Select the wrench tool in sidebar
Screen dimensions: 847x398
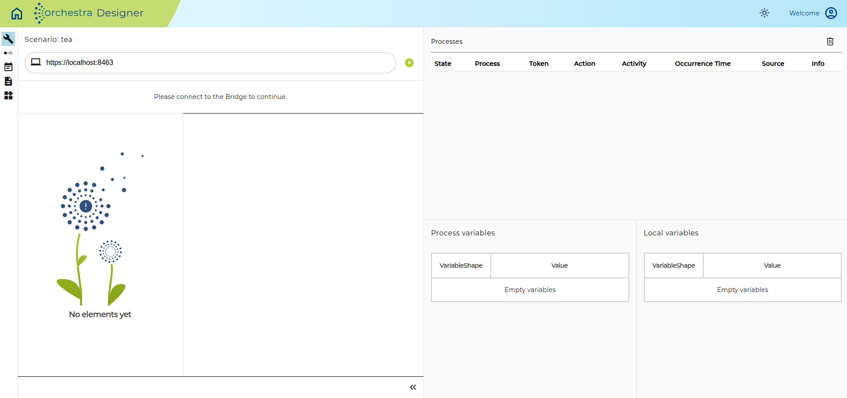click(x=8, y=39)
